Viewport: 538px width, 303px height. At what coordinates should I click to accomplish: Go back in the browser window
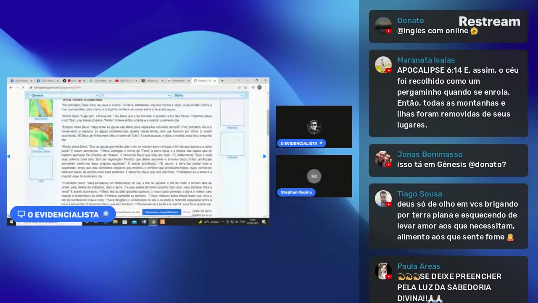click(11, 88)
